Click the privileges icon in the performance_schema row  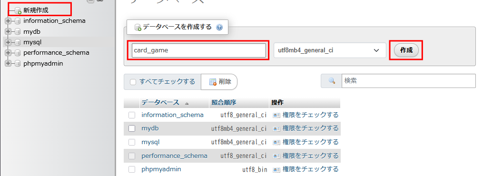click(x=276, y=156)
